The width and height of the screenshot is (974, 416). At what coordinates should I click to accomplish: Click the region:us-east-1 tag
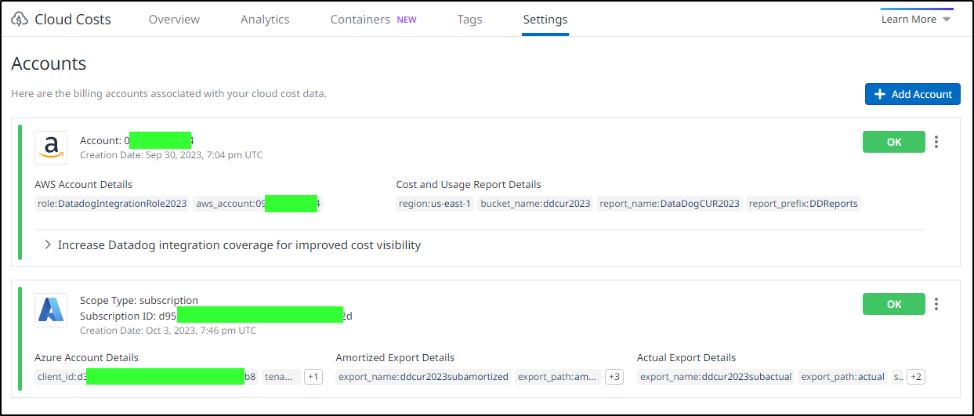435,204
